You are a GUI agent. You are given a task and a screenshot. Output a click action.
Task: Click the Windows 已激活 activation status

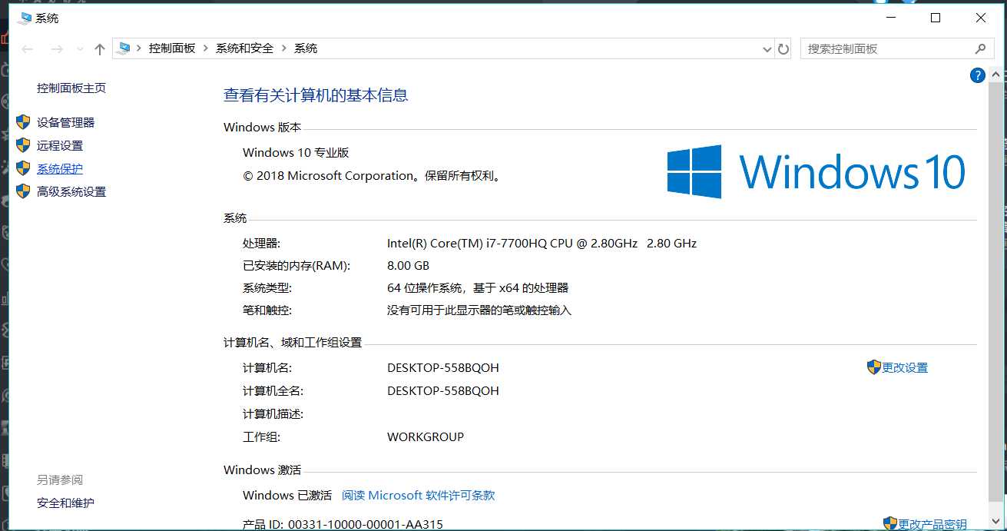(287, 495)
